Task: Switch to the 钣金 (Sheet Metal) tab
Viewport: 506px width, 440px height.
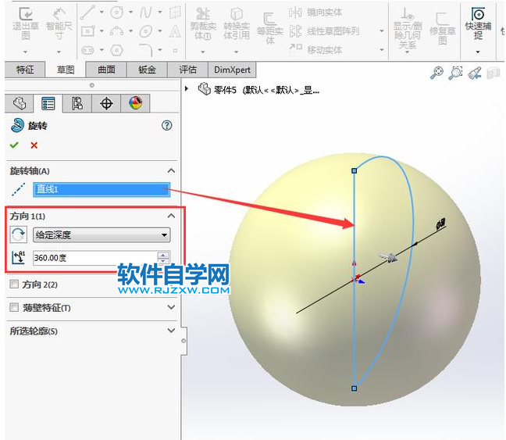Action: pyautogui.click(x=147, y=70)
